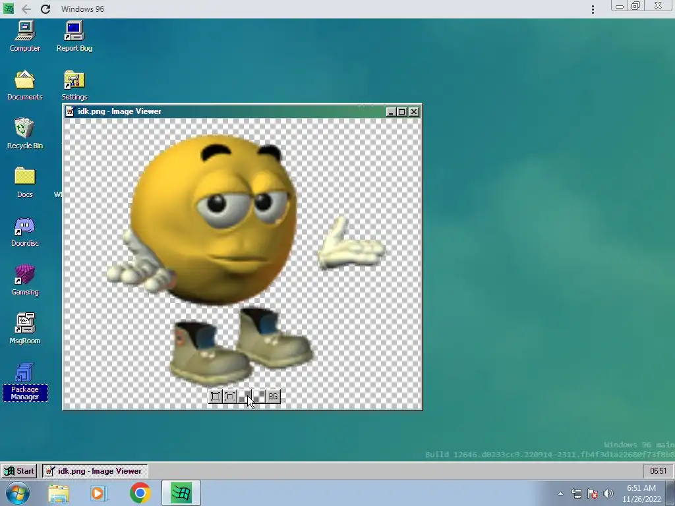The height and width of the screenshot is (506, 675).
Task: Select the Computer desktop icon
Action: [x=25, y=37]
